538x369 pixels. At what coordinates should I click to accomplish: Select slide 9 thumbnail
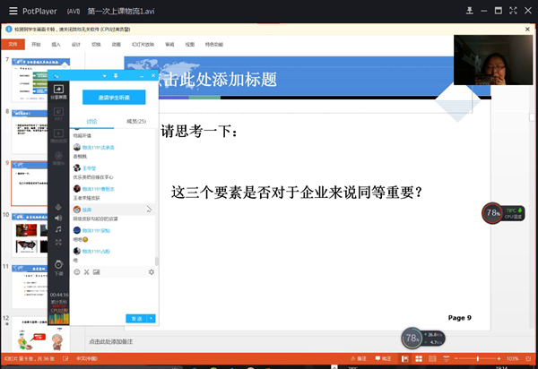[30, 184]
